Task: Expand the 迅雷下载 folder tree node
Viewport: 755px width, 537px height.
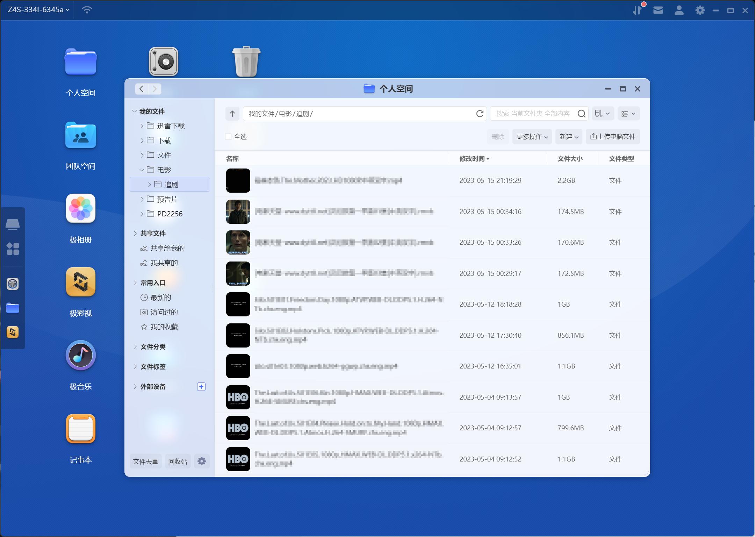Action: click(x=142, y=126)
